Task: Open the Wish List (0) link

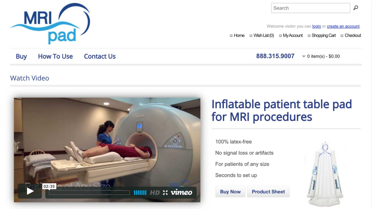Action: pyautogui.click(x=264, y=36)
